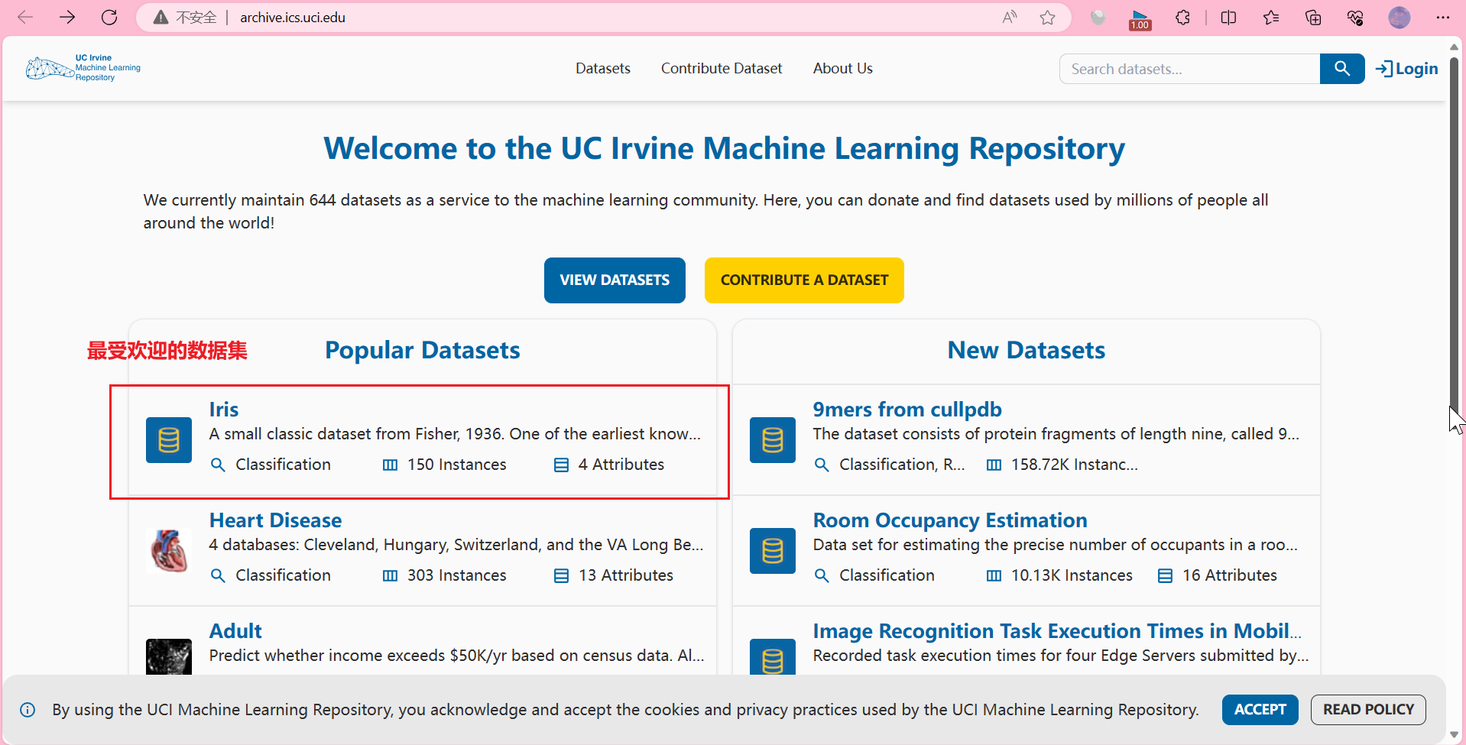This screenshot has width=1466, height=745.
Task: Open Image Recognition Task Execution Times link
Action: [x=1057, y=631]
